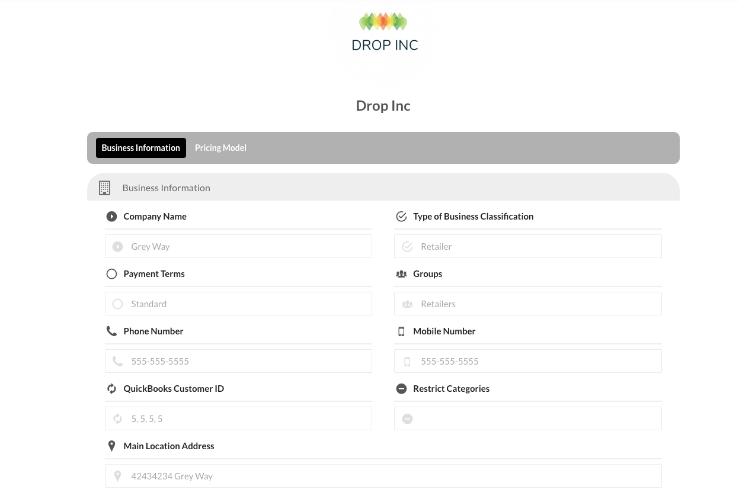Open the Payment Terms Standard field
This screenshot has height=493, width=739.
coord(238,304)
